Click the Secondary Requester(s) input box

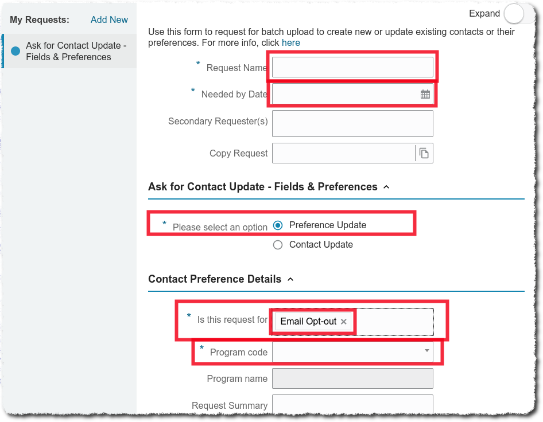(352, 123)
